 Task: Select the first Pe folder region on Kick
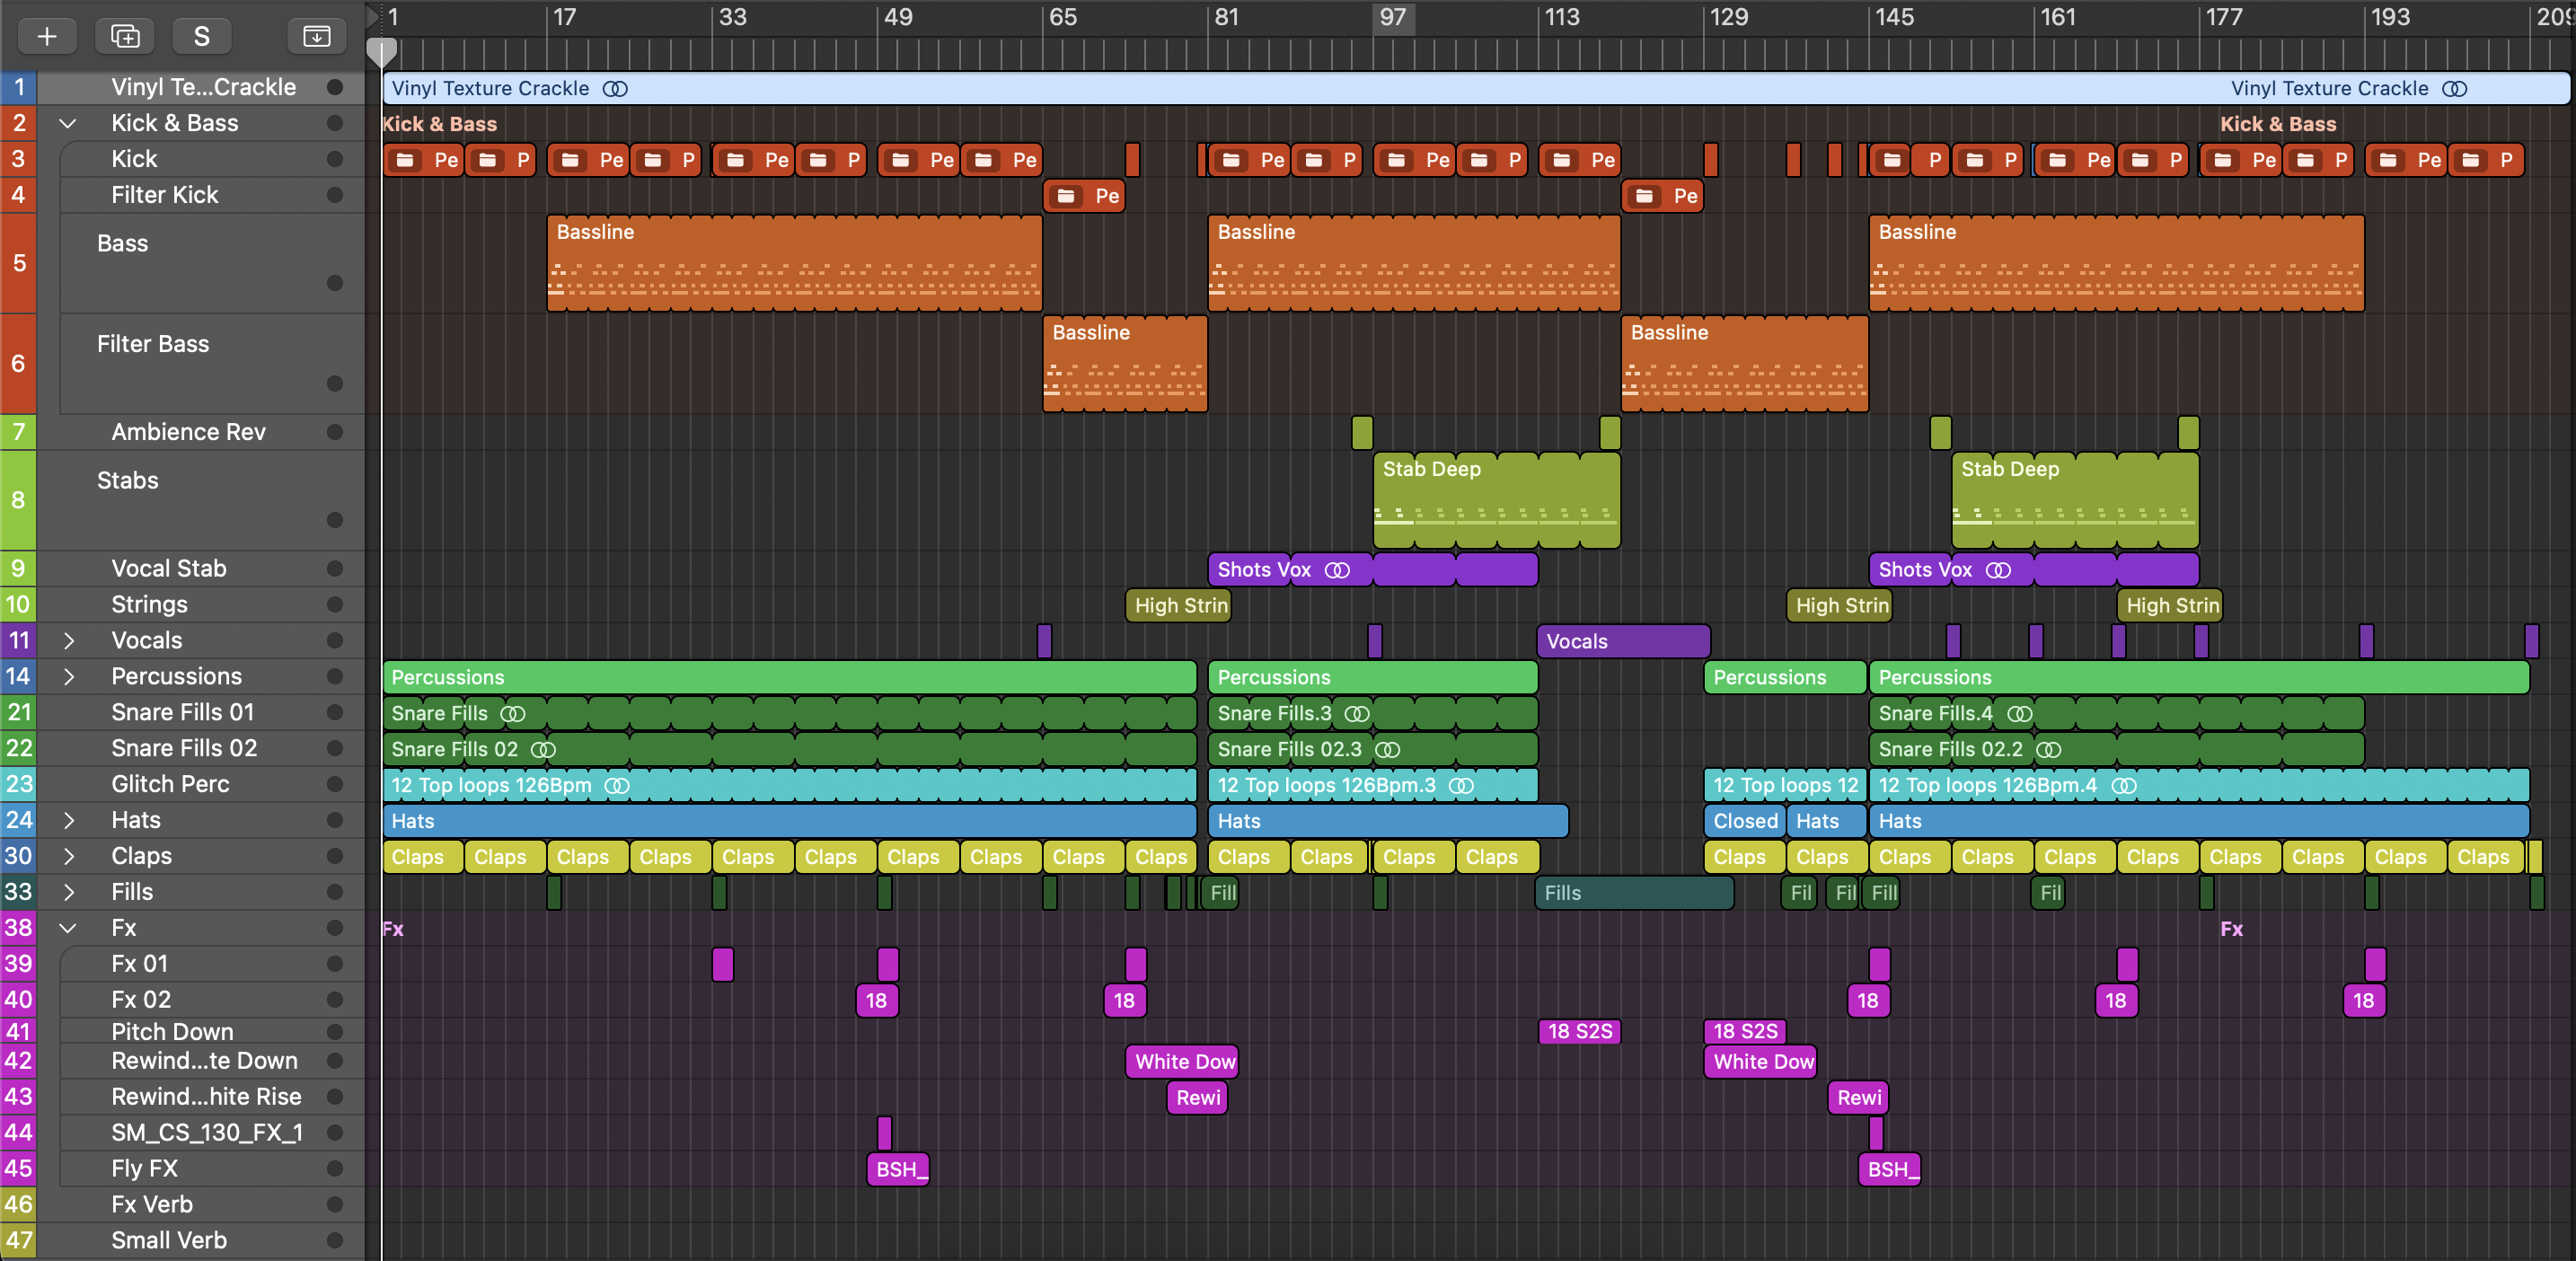[x=424, y=160]
